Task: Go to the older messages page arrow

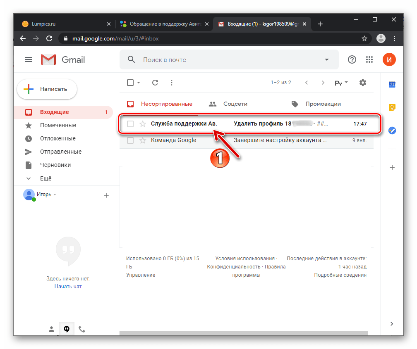Action: tap(323, 83)
